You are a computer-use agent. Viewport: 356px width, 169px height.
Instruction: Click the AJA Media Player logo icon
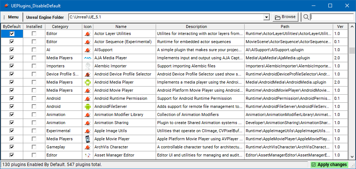88,58
